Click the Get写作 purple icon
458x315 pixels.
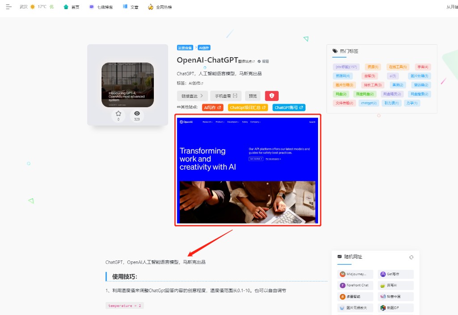pos(383,274)
